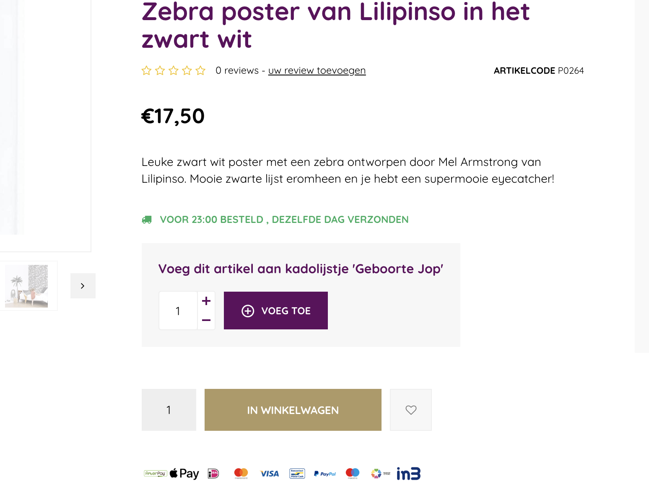The image size is (649, 497).
Task: Open the 'uw review toevoegen' link
Action: pos(317,70)
